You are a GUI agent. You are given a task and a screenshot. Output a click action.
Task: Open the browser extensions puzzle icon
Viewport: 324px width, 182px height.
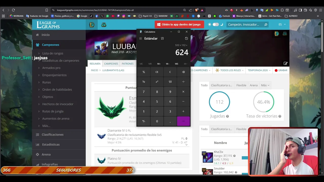point(282,10)
